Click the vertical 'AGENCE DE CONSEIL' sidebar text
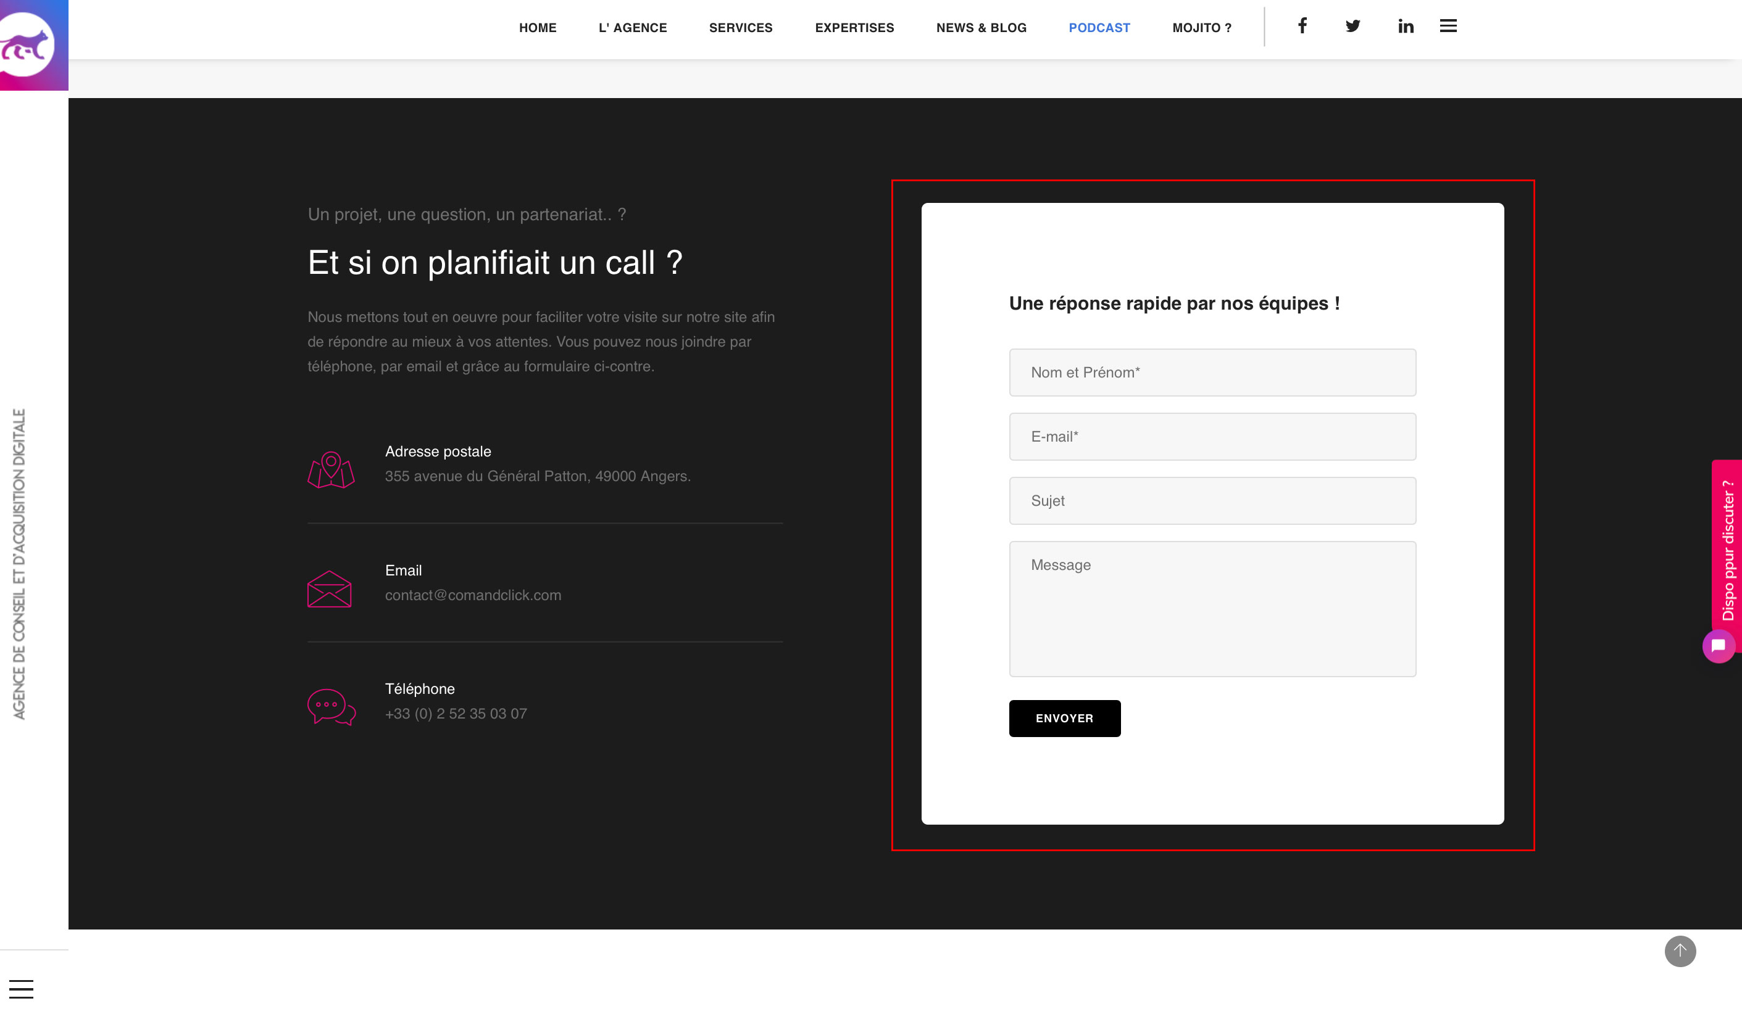1742x1014 pixels. pyautogui.click(x=19, y=564)
